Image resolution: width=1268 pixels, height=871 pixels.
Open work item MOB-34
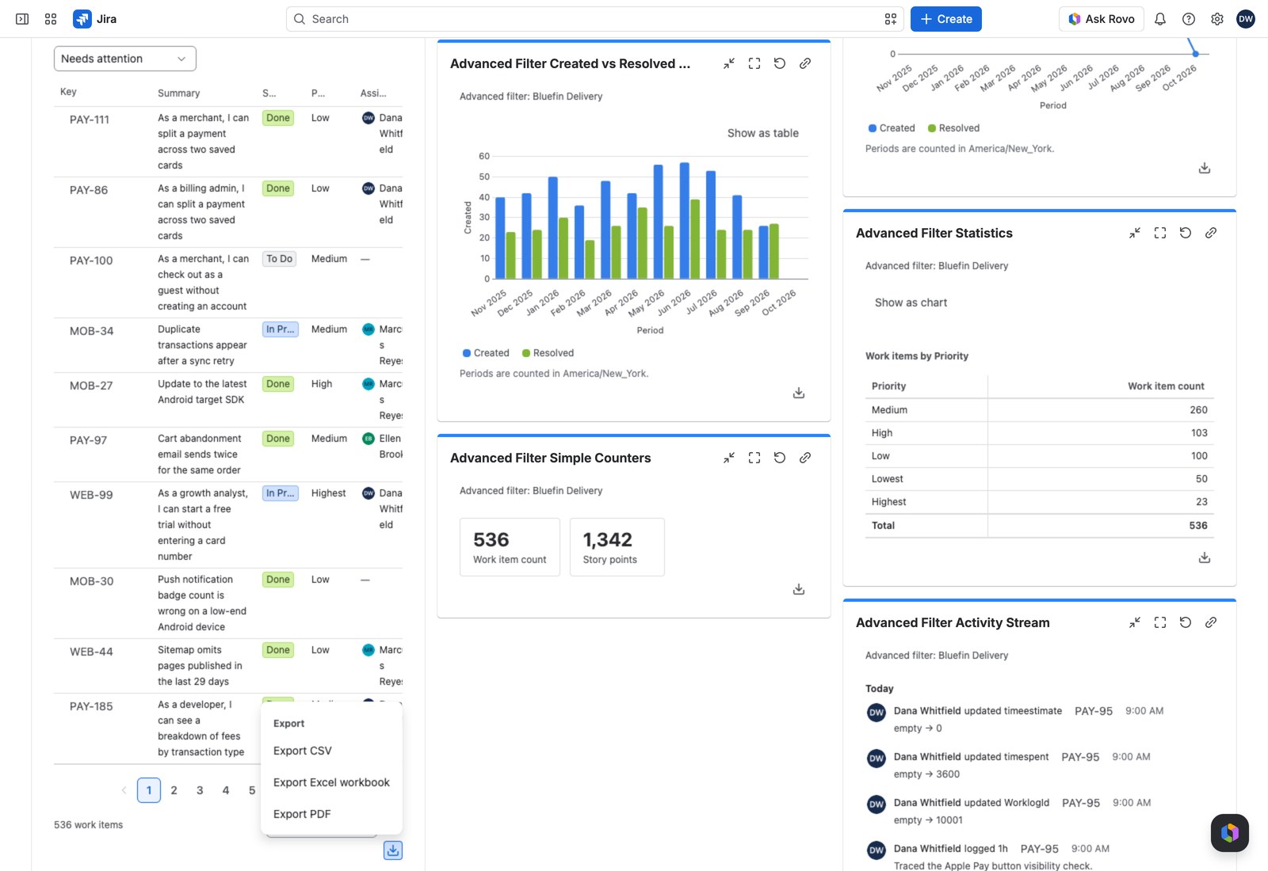(x=91, y=331)
